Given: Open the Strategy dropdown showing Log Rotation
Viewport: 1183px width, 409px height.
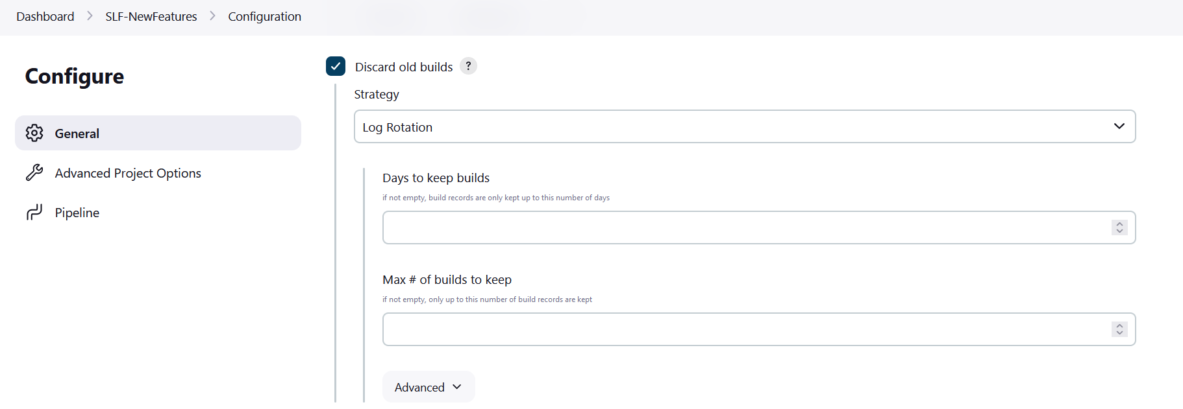Looking at the screenshot, I should pos(744,126).
